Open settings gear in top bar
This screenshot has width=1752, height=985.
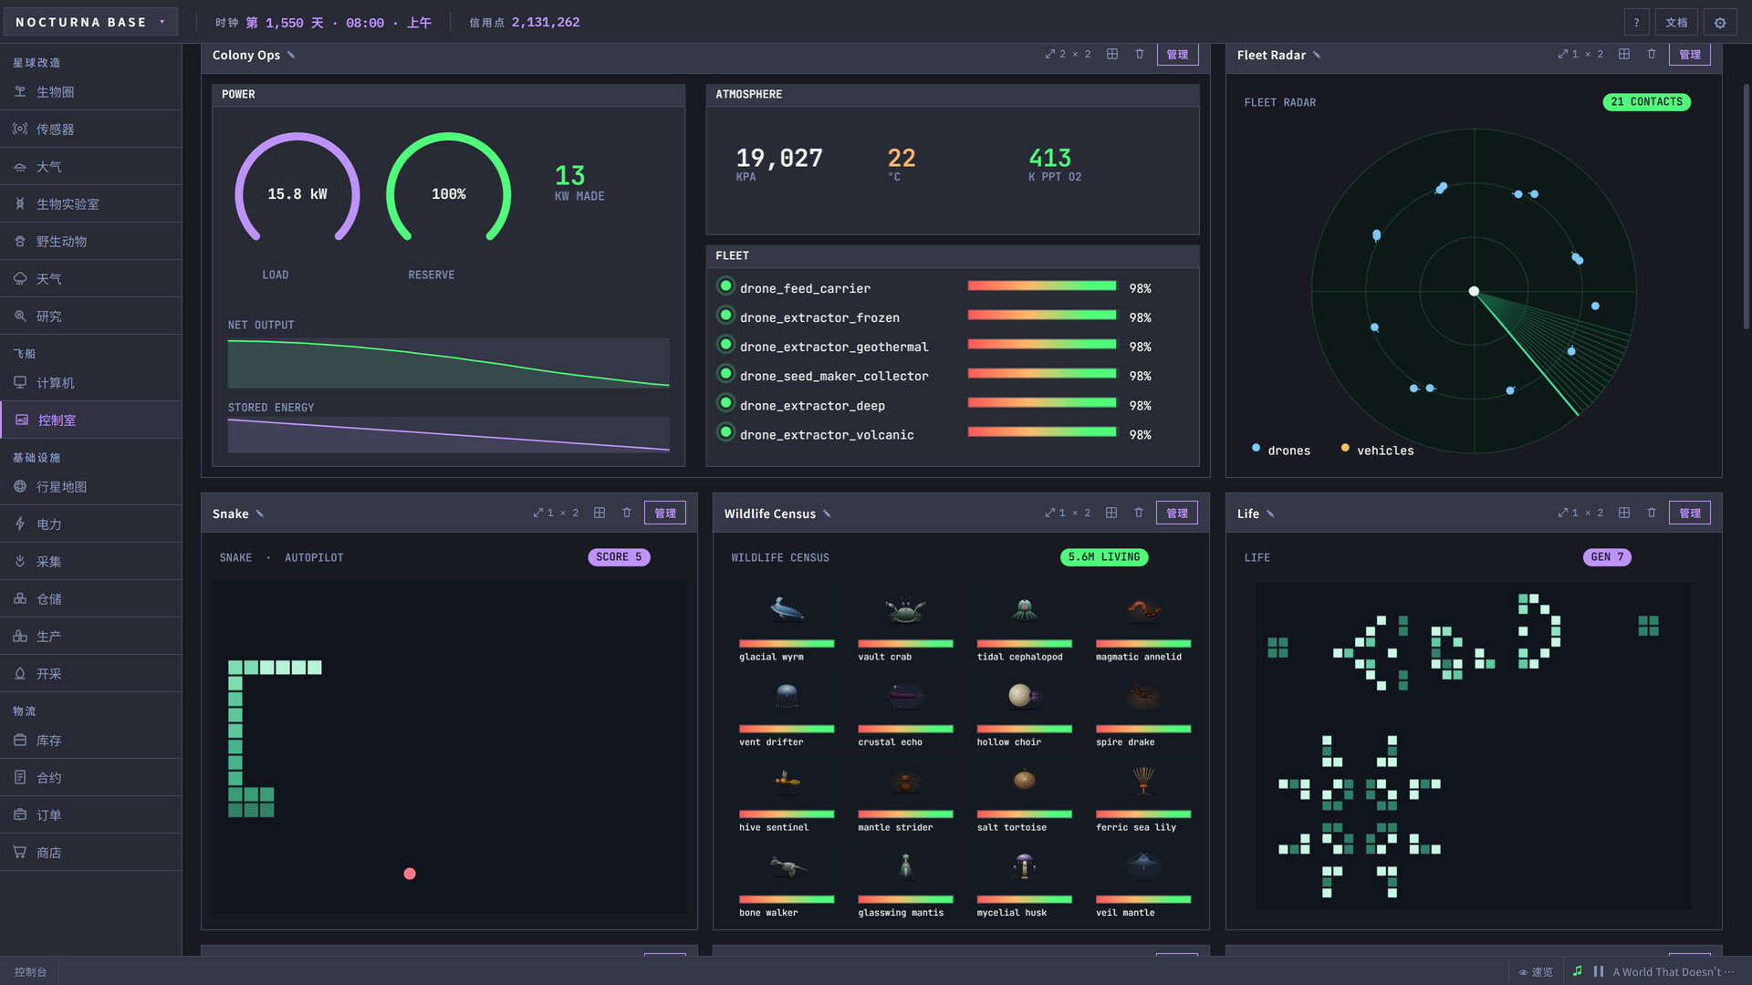pyautogui.click(x=1720, y=23)
